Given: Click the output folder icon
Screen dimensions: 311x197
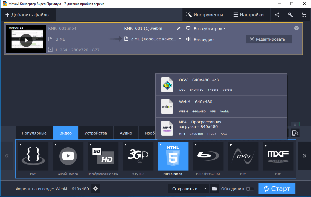Looking at the screenshot, I should pyautogui.click(x=214, y=189).
